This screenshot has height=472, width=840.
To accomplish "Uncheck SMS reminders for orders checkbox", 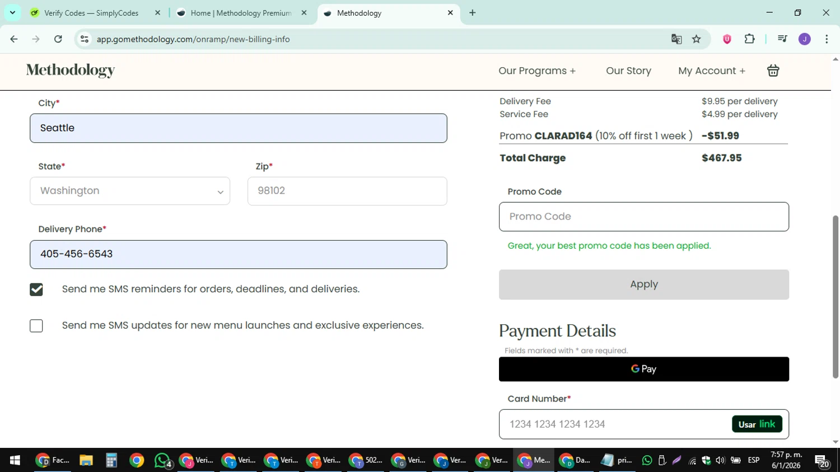I will point(36,289).
